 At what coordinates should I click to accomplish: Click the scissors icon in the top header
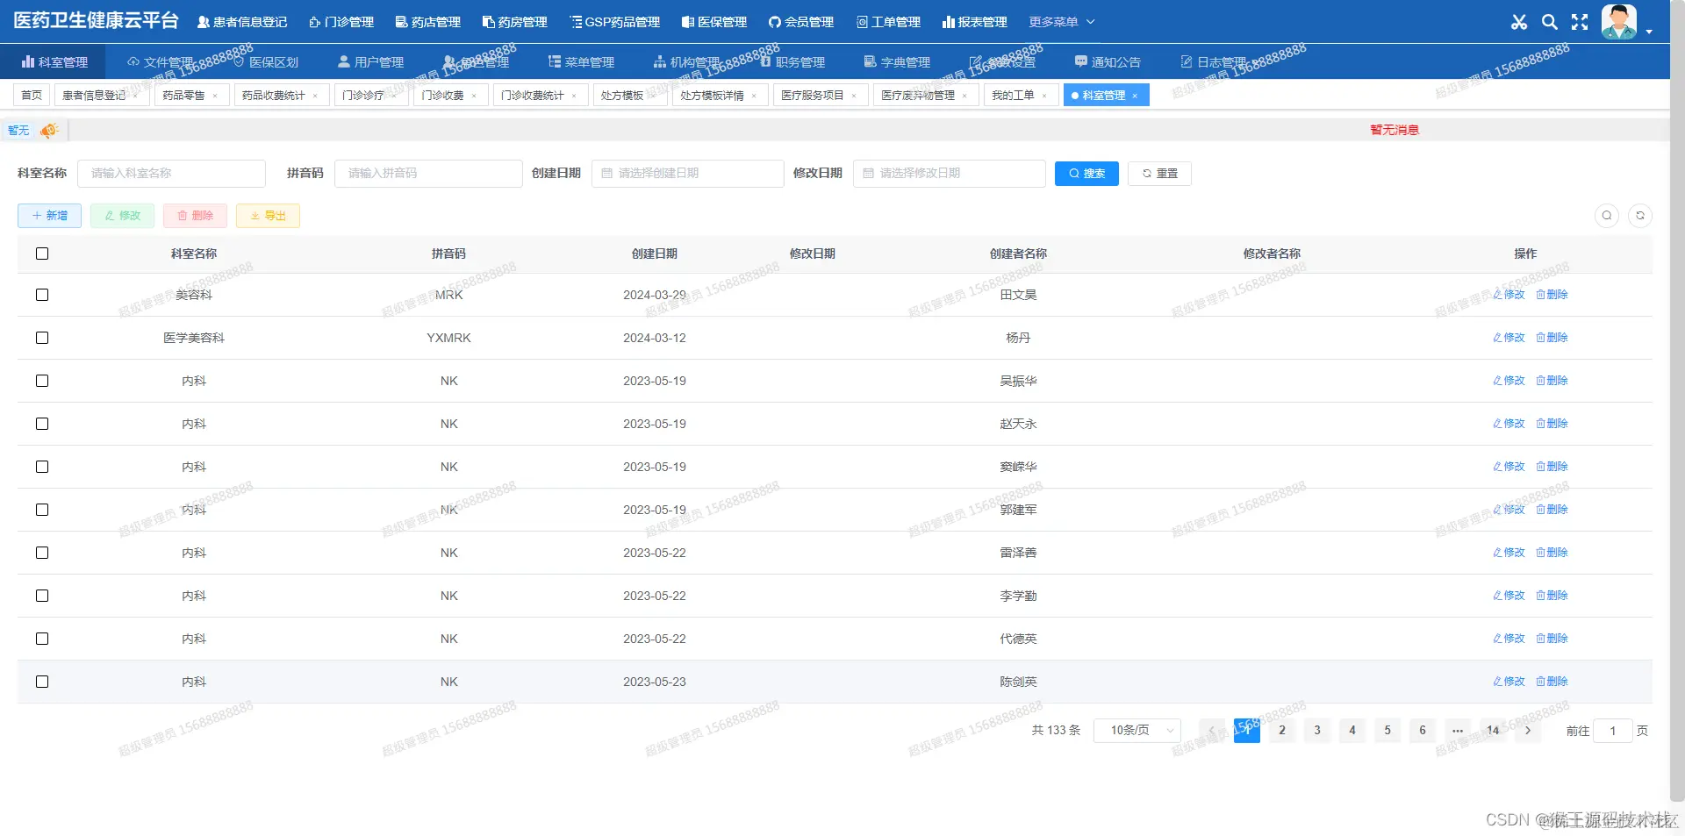click(x=1519, y=22)
